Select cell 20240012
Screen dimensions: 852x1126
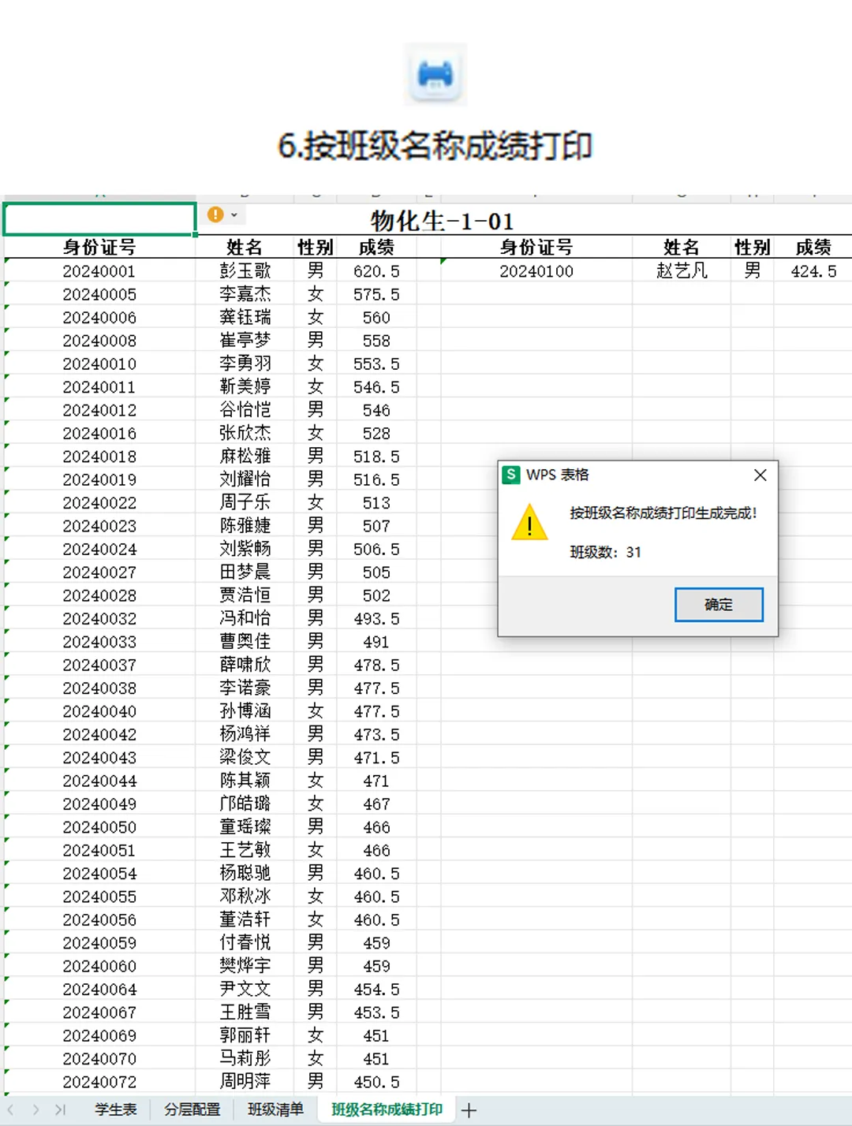[x=99, y=410]
